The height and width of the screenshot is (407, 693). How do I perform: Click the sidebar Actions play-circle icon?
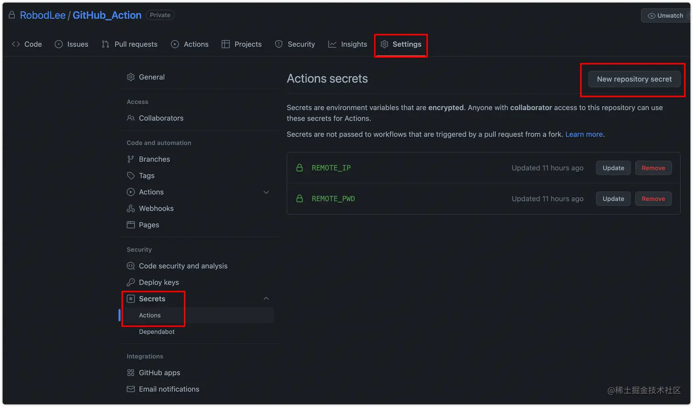click(x=131, y=192)
